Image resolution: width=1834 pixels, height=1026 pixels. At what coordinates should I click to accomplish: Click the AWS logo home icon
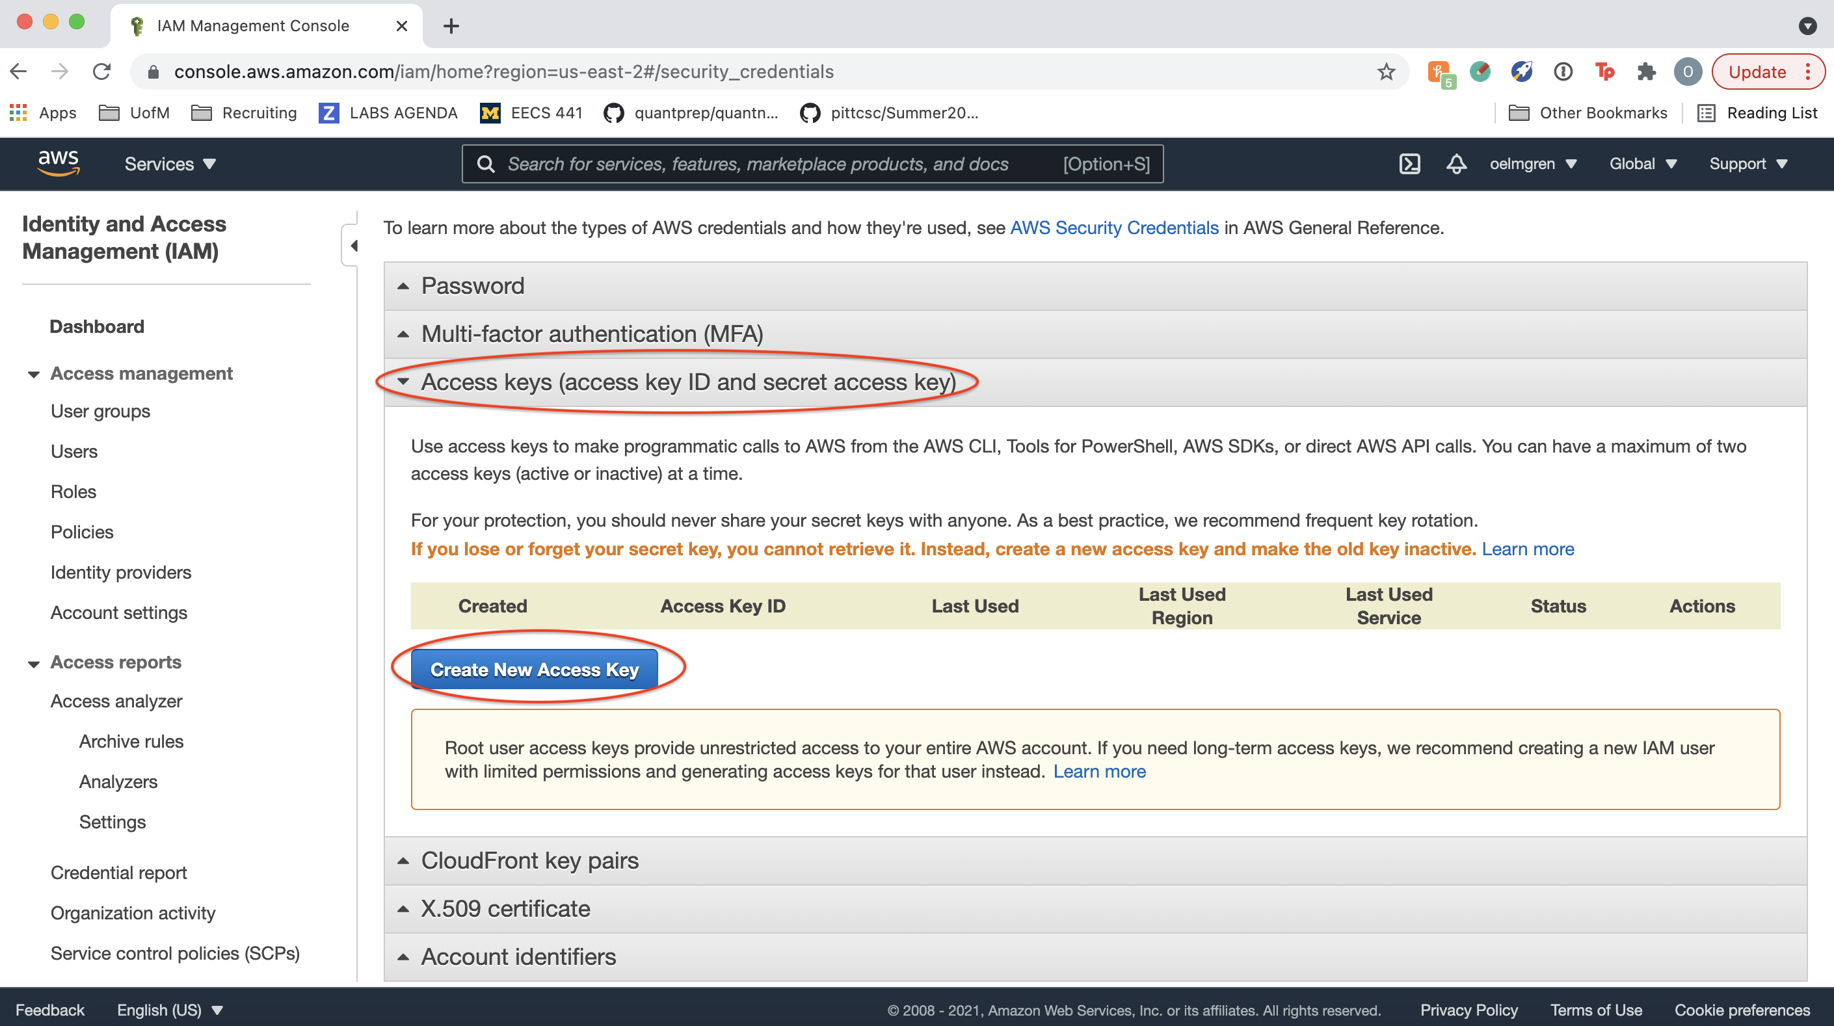pyautogui.click(x=59, y=163)
